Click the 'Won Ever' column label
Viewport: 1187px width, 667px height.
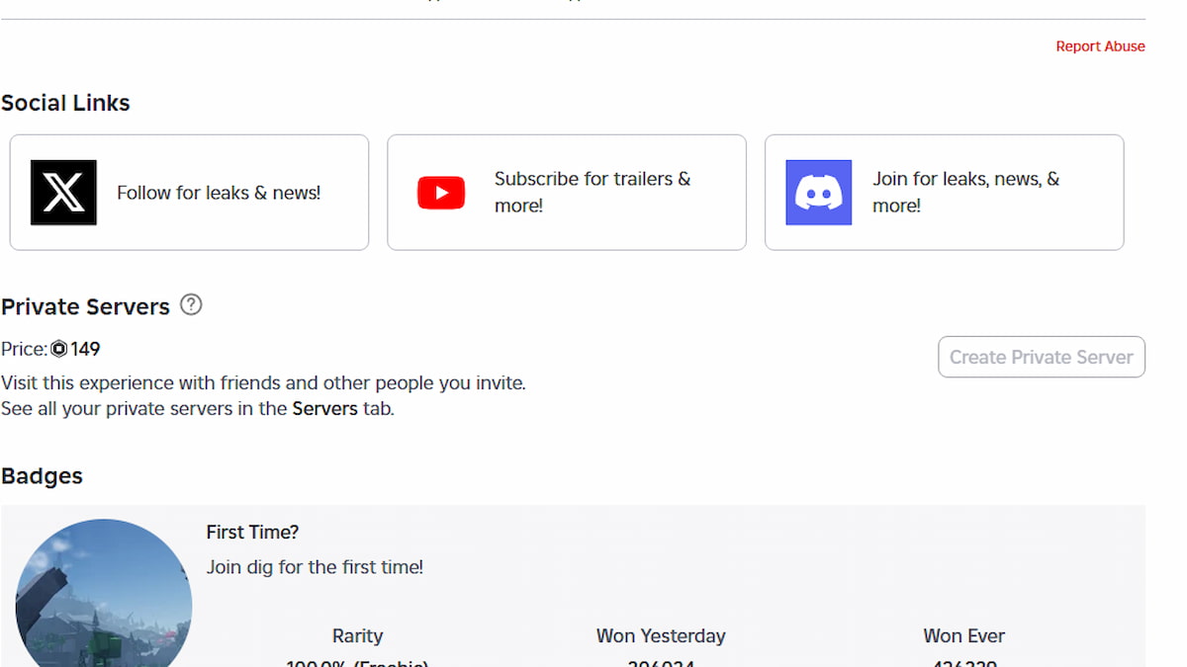pyautogui.click(x=964, y=636)
